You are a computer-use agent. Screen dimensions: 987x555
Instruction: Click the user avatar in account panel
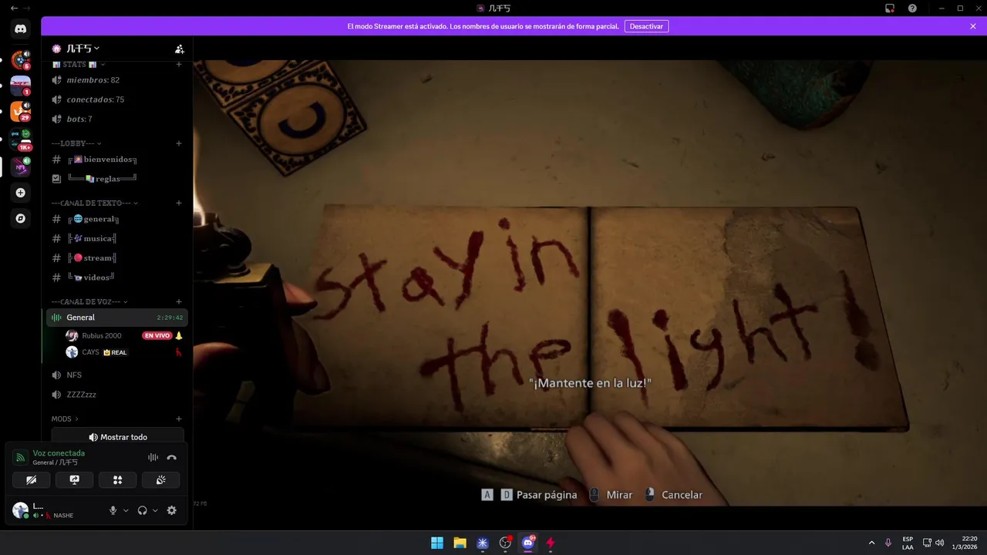21,510
